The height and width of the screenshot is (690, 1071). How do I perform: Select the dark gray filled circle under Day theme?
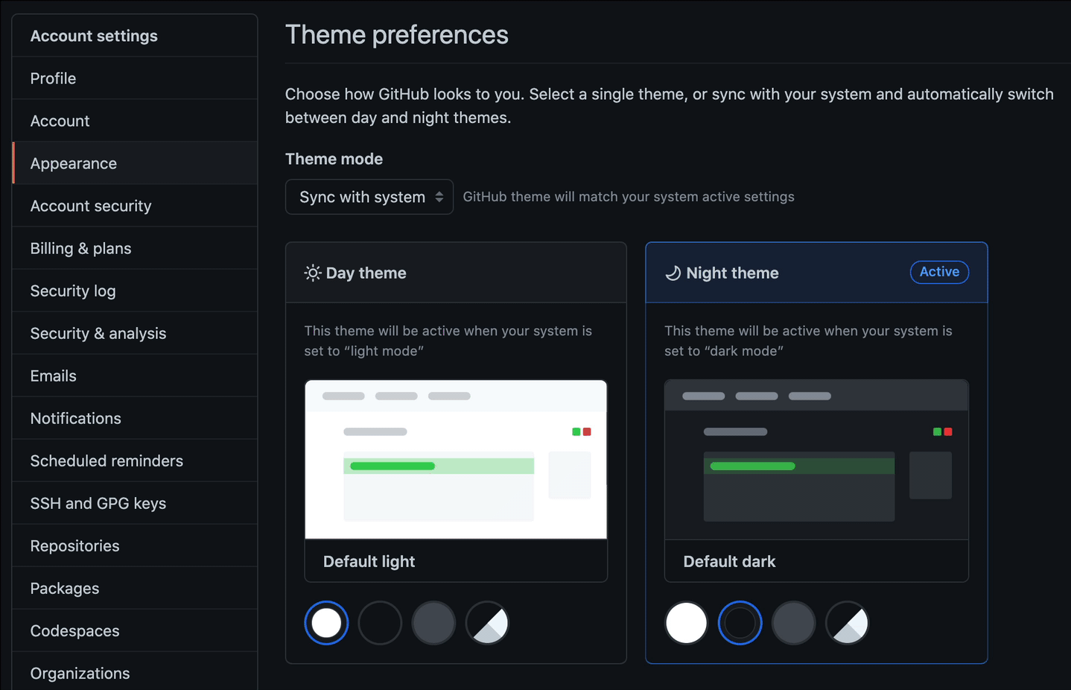(433, 622)
